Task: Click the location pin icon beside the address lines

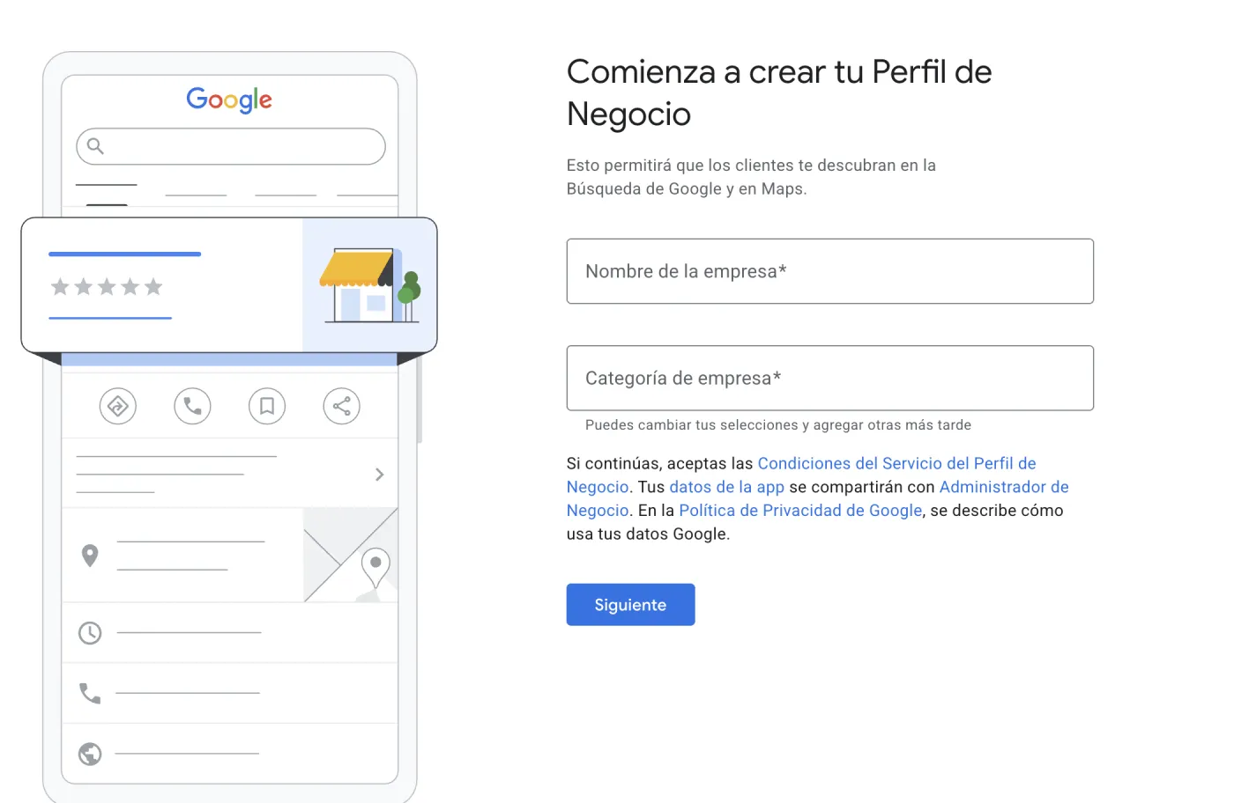Action: (x=90, y=556)
